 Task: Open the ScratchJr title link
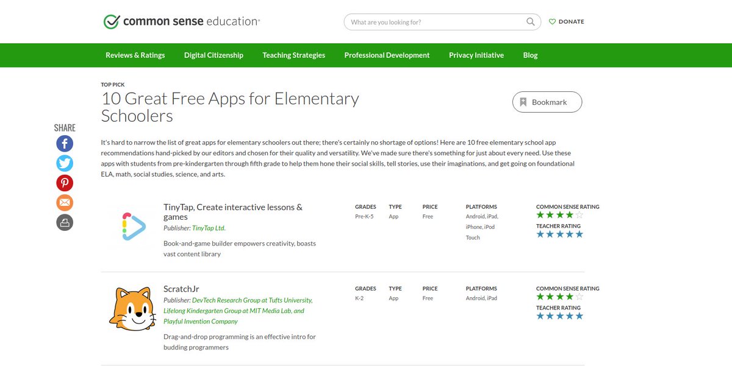point(181,289)
